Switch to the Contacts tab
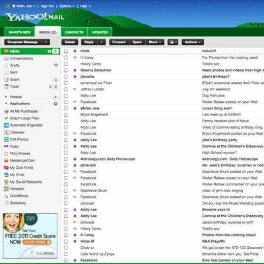The height and width of the screenshot is (264, 264). (x=74, y=32)
